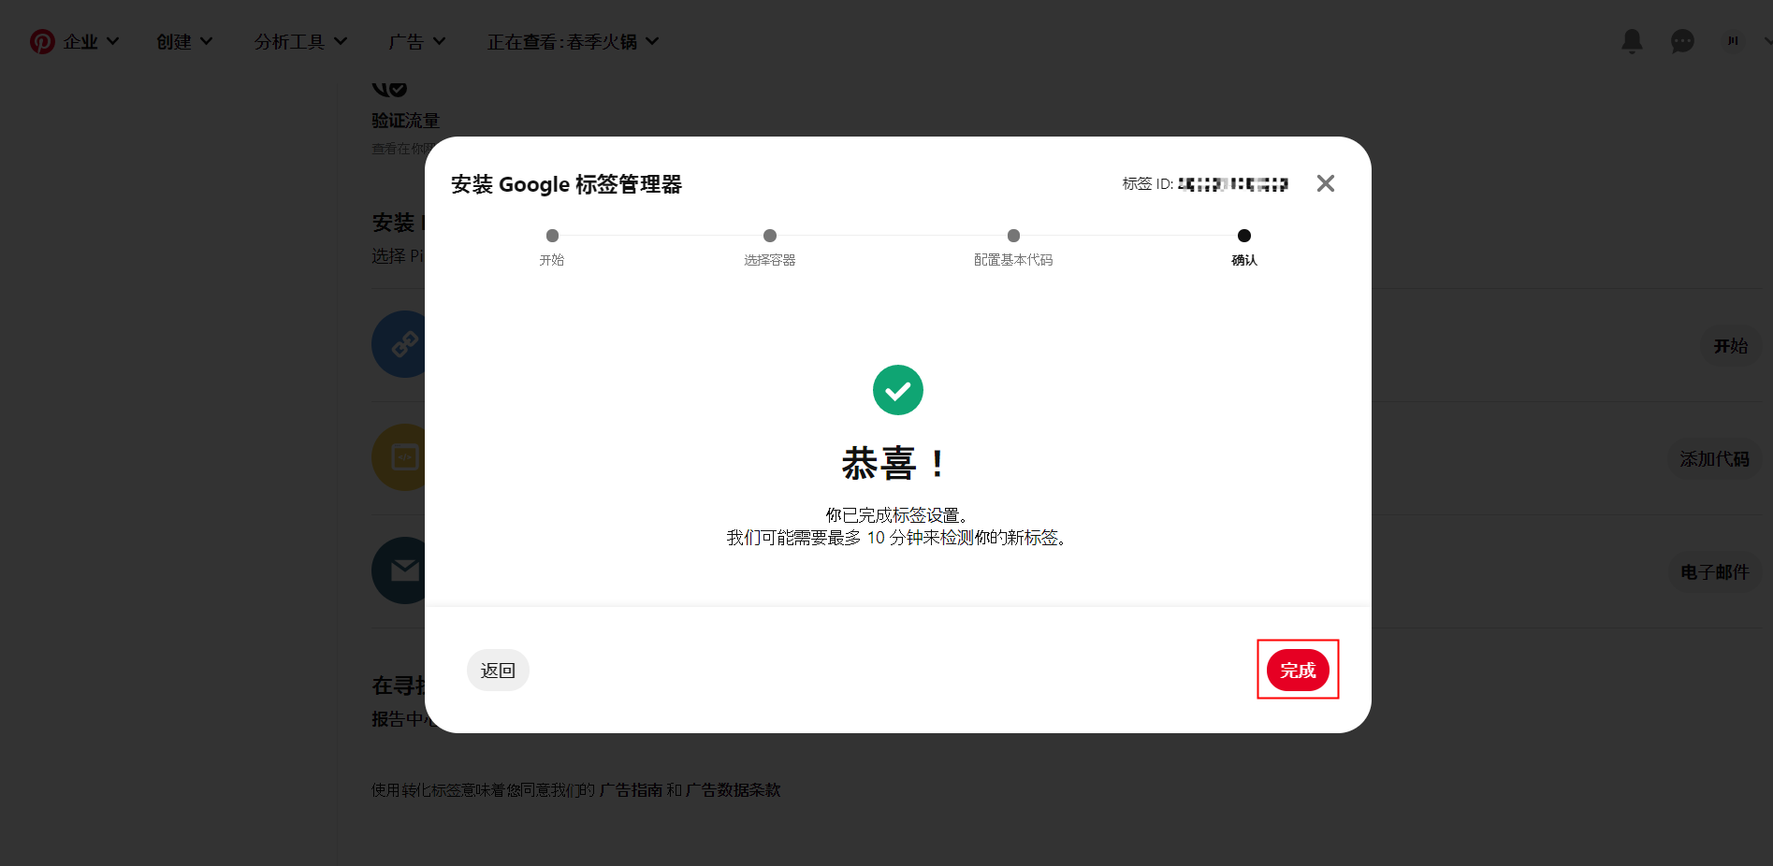Open the 广告数据条款 link

(734, 789)
